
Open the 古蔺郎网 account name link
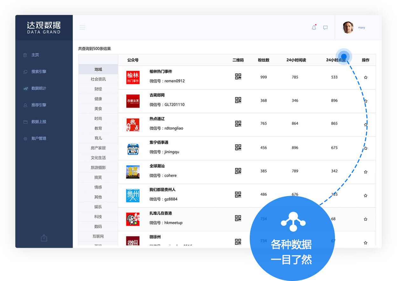(157, 95)
